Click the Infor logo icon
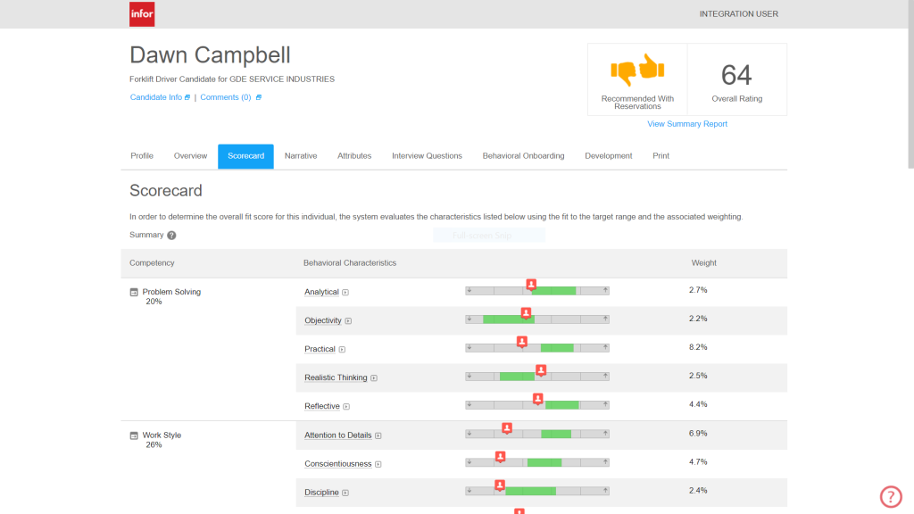Image resolution: width=914 pixels, height=514 pixels. (x=141, y=14)
